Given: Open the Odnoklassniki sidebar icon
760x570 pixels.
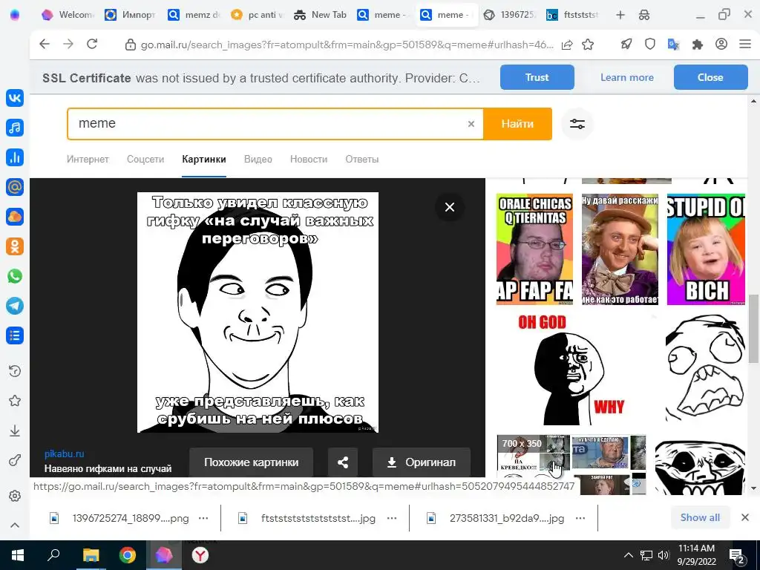Looking at the screenshot, I should click(x=15, y=246).
